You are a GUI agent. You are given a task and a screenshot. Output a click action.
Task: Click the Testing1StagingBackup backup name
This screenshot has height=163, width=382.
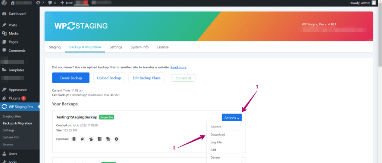[x=77, y=117]
